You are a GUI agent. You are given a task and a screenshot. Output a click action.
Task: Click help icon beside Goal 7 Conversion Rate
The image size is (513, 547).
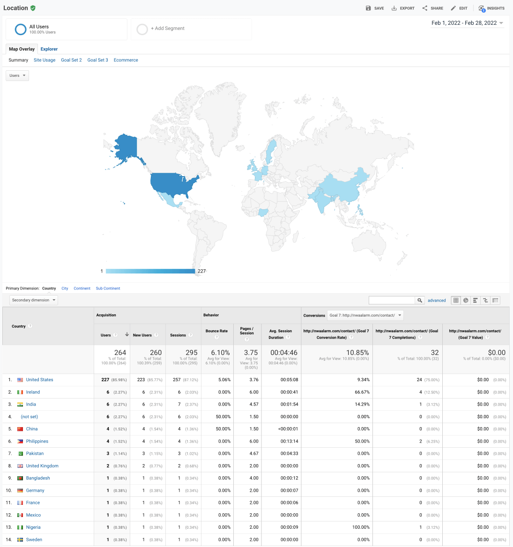351,337
